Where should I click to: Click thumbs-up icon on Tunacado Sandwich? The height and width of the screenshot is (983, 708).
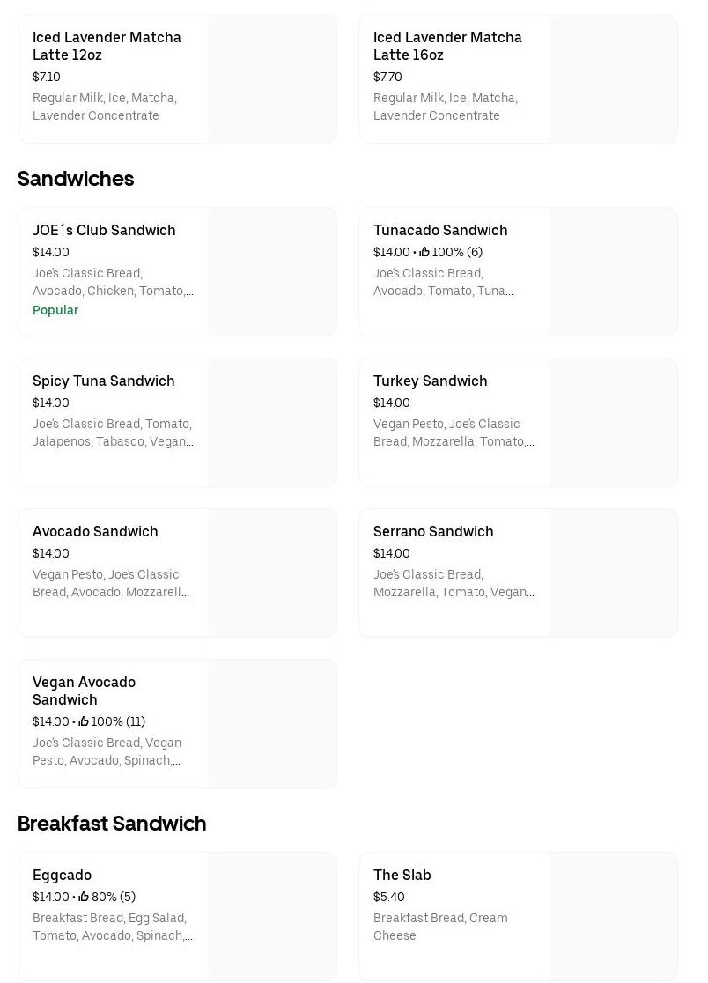click(x=424, y=252)
